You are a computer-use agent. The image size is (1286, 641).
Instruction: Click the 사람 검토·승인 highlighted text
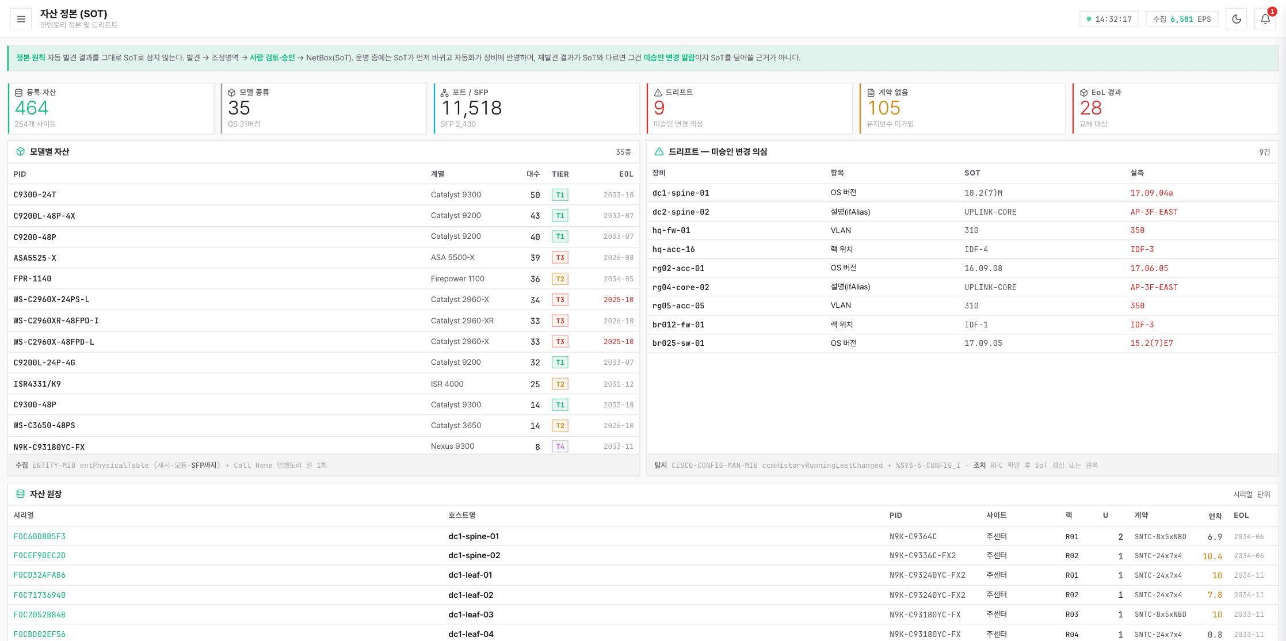(x=272, y=58)
